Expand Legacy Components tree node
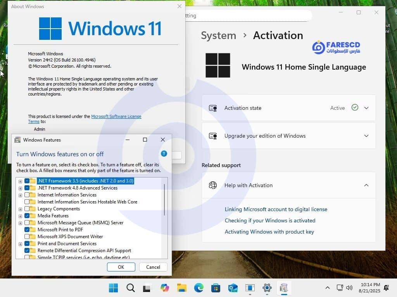397x297 pixels. (20, 209)
